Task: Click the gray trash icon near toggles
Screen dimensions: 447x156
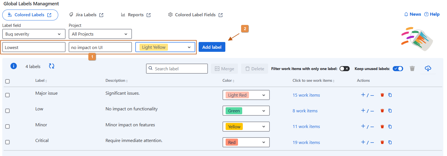Action: [x=412, y=69]
